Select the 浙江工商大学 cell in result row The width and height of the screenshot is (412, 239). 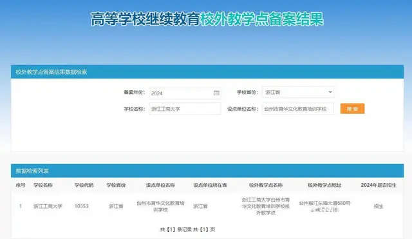pyautogui.click(x=48, y=206)
